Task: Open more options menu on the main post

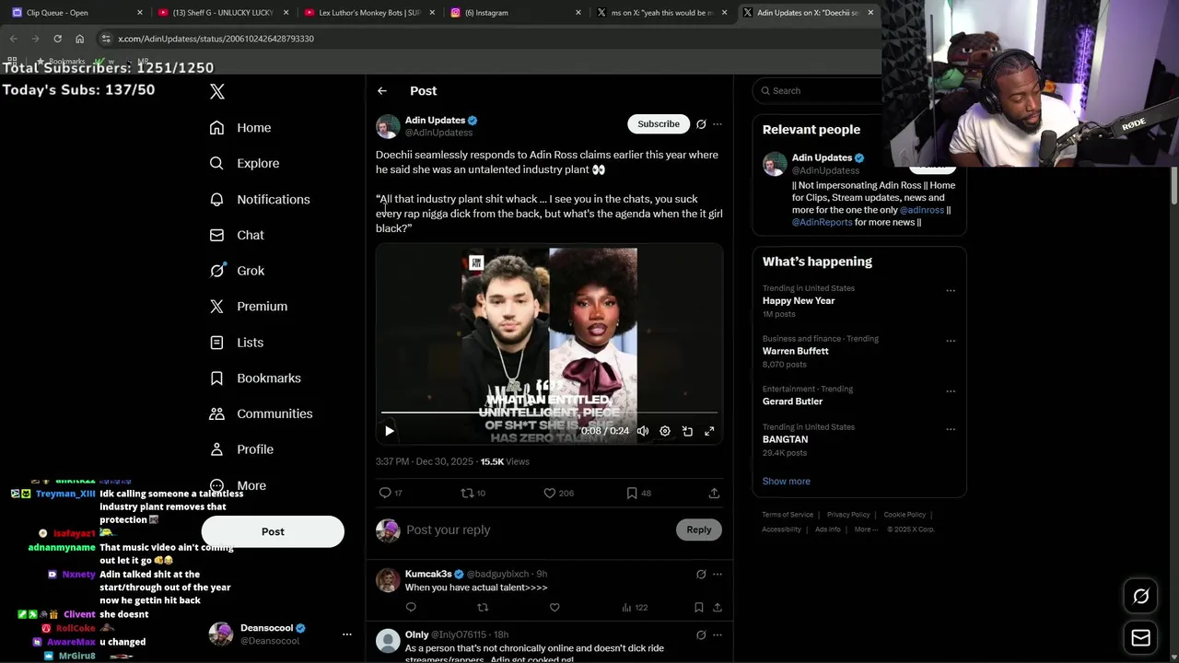Action: [x=718, y=123]
